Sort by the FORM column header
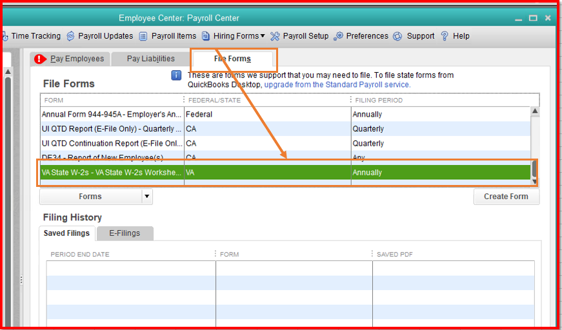Screen dimensions: 562x330 point(54,100)
